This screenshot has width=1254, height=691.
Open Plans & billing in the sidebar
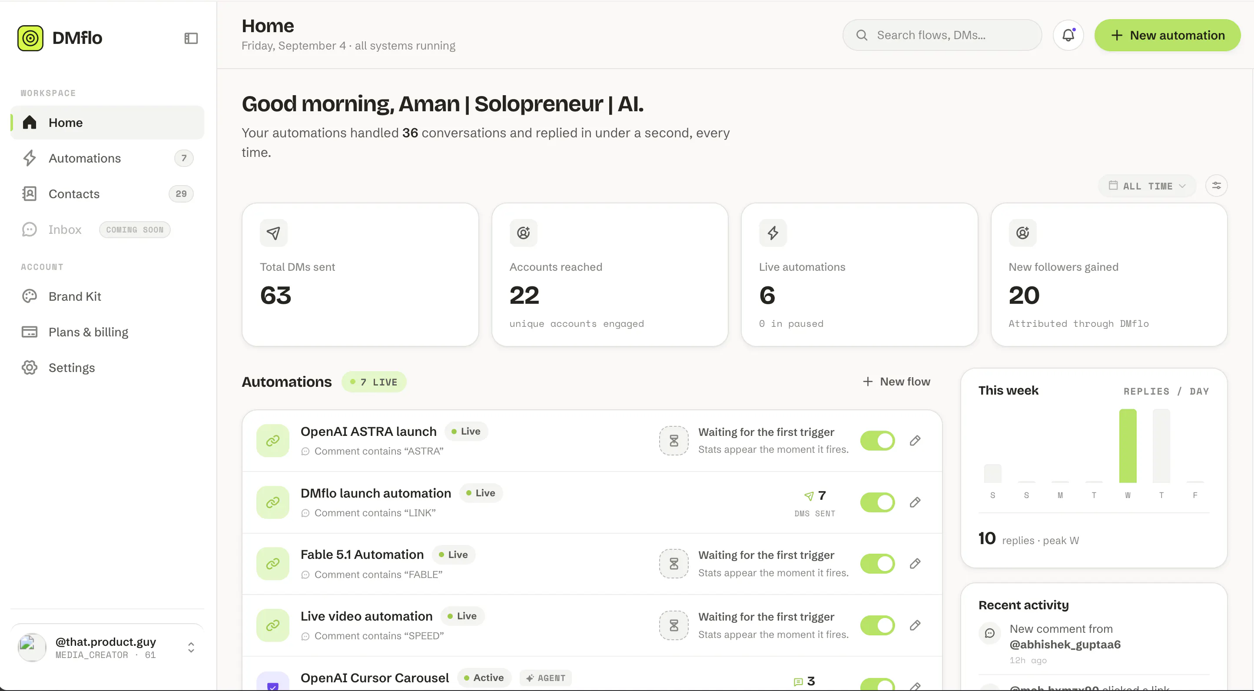[107, 332]
